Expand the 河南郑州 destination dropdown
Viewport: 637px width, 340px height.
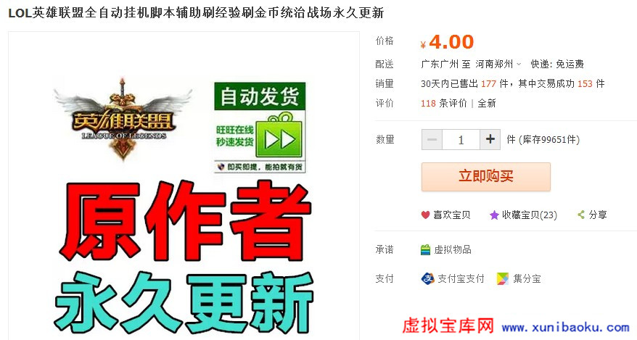498,64
